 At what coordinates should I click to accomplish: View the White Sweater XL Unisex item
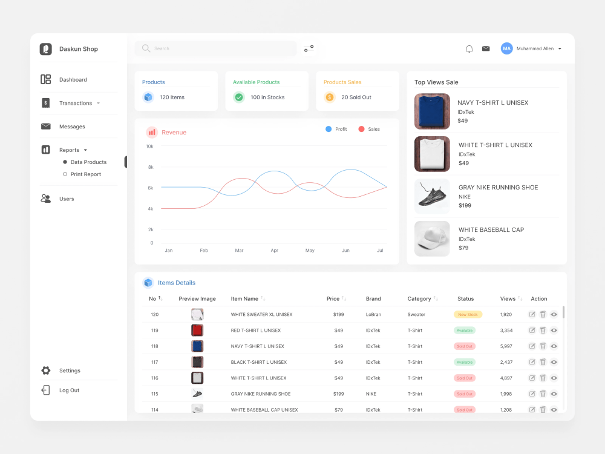pos(554,315)
